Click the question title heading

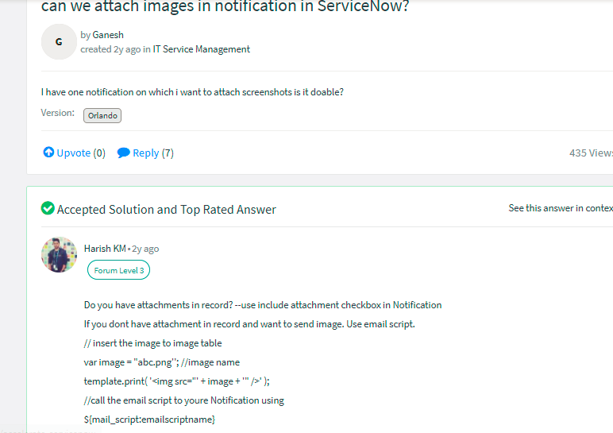pyautogui.click(x=226, y=6)
